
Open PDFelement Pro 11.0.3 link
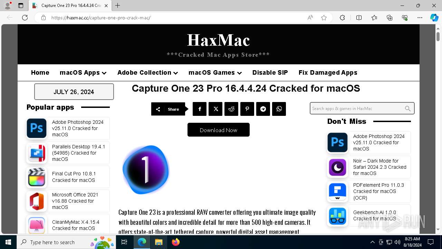[x=378, y=191]
